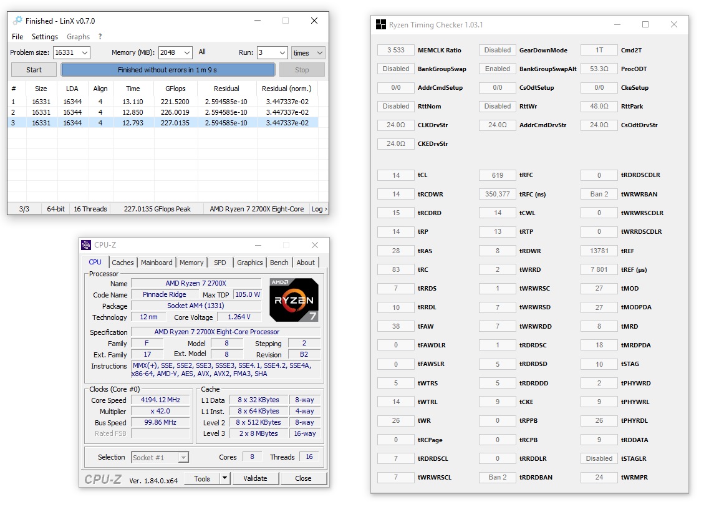Switch to the Caches tab in CPU-Z
Image resolution: width=709 pixels, height=507 pixels.
click(123, 263)
